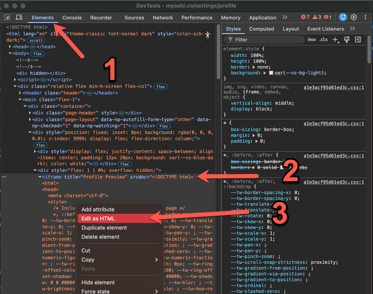Collapse the div class="container" node
This screenshot has height=294, width=373.
(25, 106)
